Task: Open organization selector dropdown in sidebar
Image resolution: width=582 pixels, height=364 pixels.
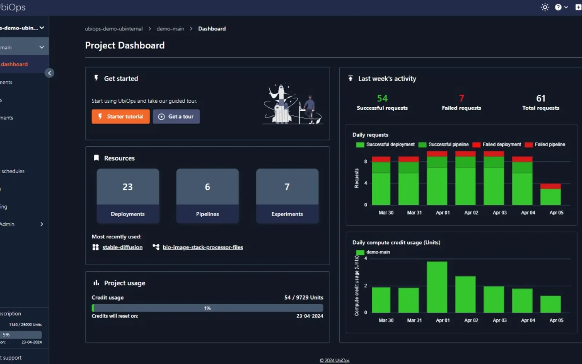Action: pyautogui.click(x=22, y=28)
